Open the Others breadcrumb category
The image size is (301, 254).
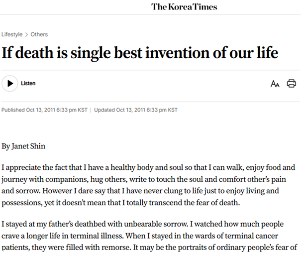click(x=39, y=34)
